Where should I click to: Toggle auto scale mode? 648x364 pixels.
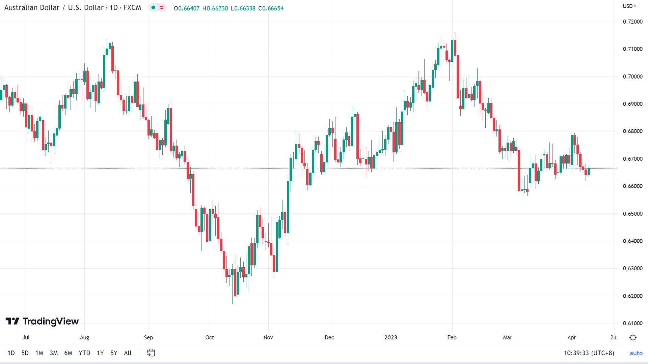(636, 353)
